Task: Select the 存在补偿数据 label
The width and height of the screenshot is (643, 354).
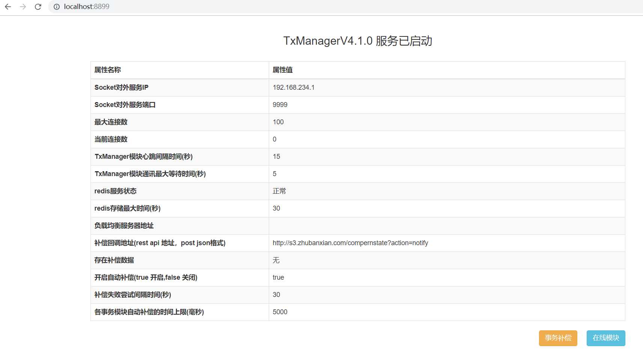Action: pyautogui.click(x=114, y=260)
